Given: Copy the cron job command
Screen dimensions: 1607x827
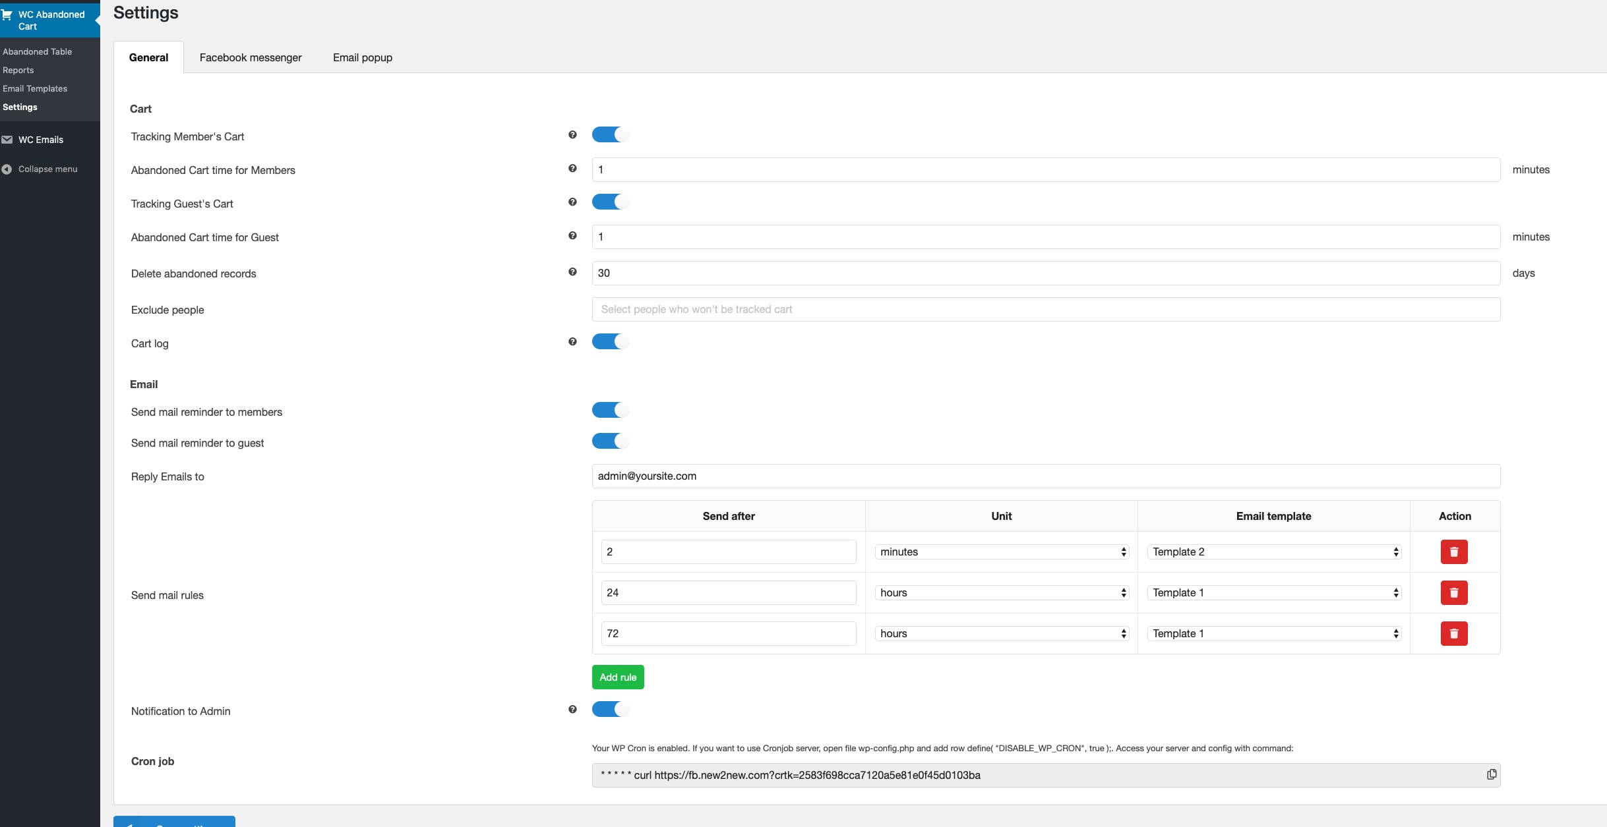Looking at the screenshot, I should click(1491, 774).
